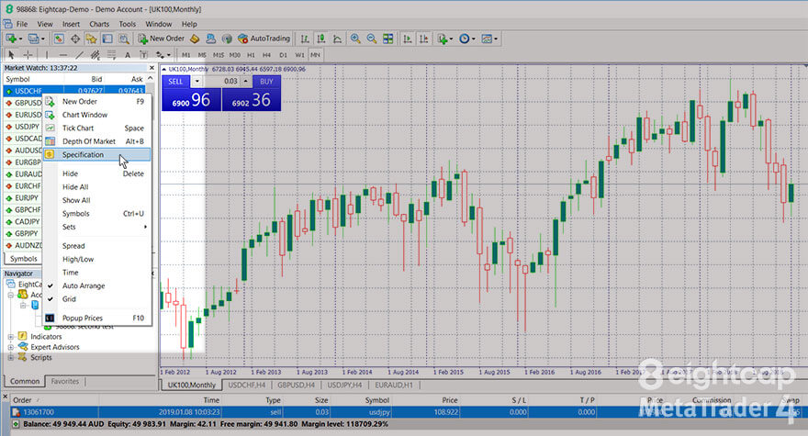The image size is (808, 436).
Task: Toggle the Data Window crosshair-target icon
Action: click(74, 39)
